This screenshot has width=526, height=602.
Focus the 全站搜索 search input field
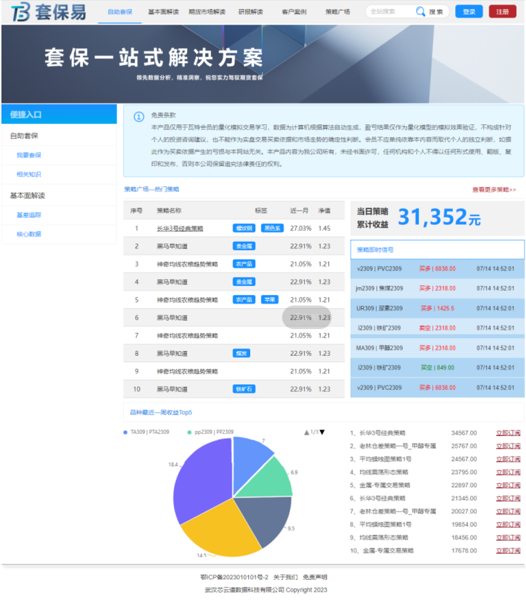pyautogui.click(x=390, y=12)
